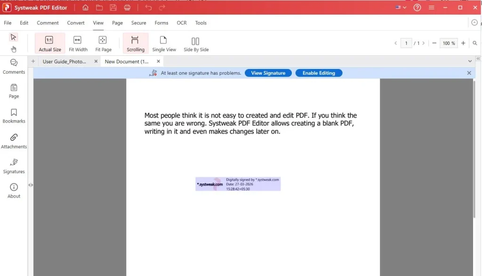Open the hamburger menu in title bar
482x276 pixels.
click(432, 8)
